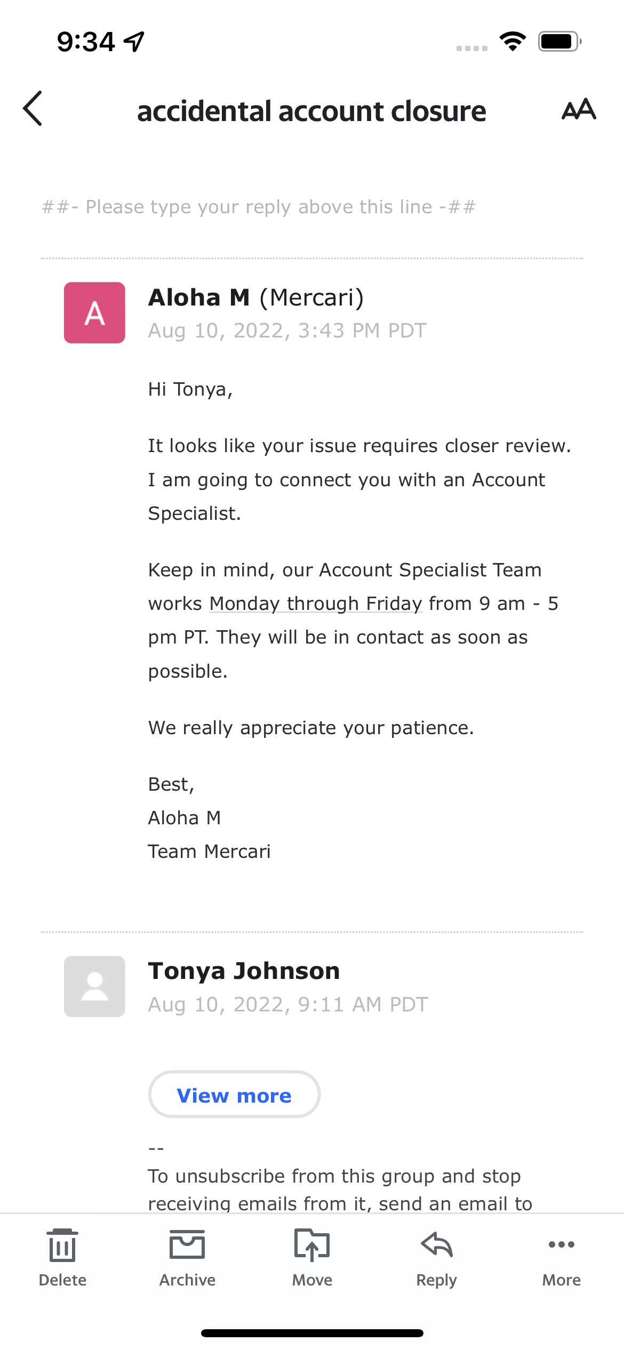This screenshot has width=624, height=1350.
Task: Go back using the left chevron
Action: click(33, 108)
